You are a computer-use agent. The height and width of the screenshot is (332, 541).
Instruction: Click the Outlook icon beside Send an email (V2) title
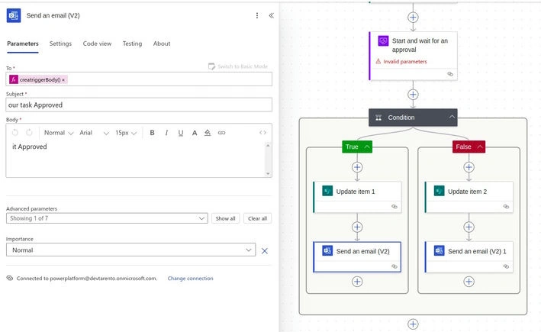pyautogui.click(x=14, y=15)
